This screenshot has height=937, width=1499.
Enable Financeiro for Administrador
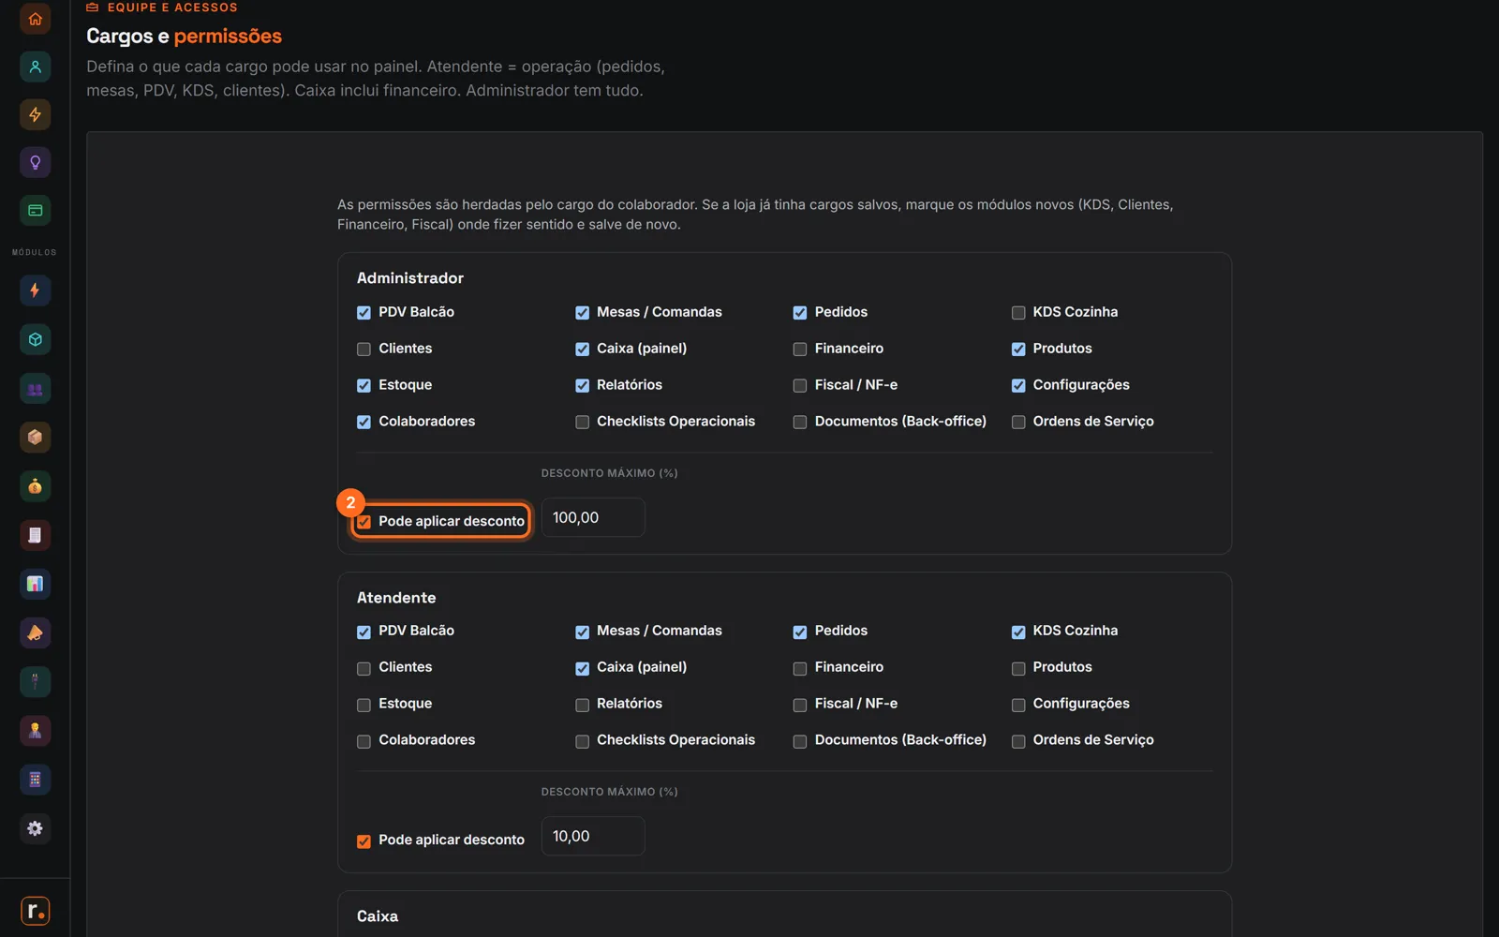point(800,350)
